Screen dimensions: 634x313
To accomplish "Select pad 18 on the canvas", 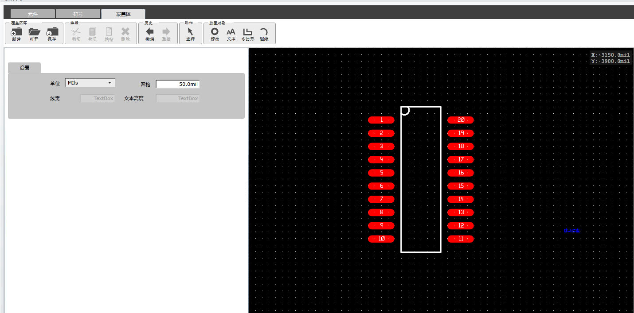I will coord(461,147).
